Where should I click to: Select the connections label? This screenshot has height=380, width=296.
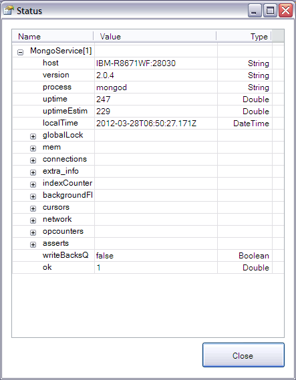(65, 159)
